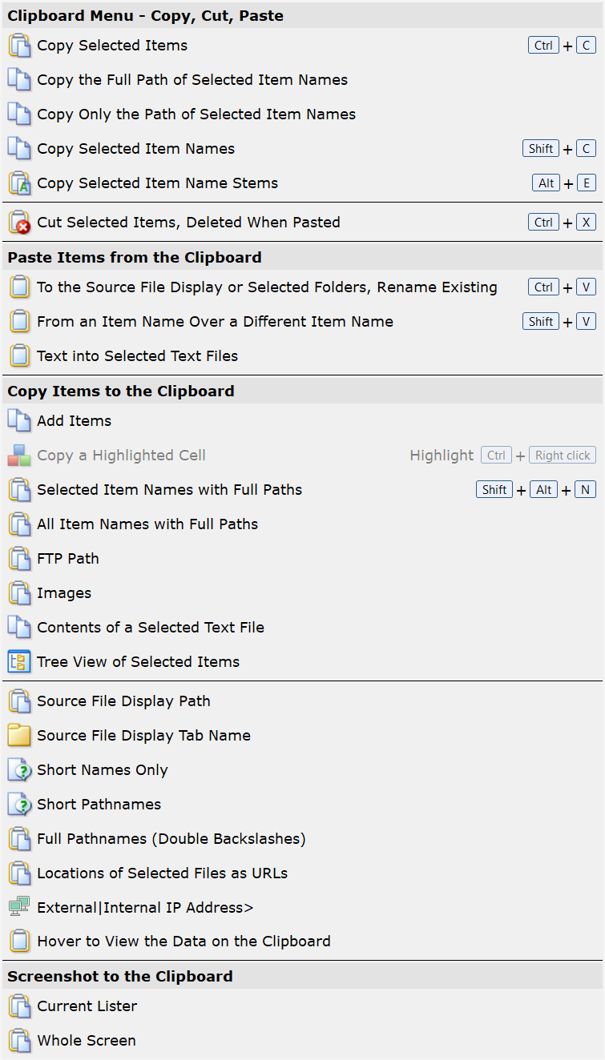Paste From an Item Name Over a Different Item Name

(302, 322)
